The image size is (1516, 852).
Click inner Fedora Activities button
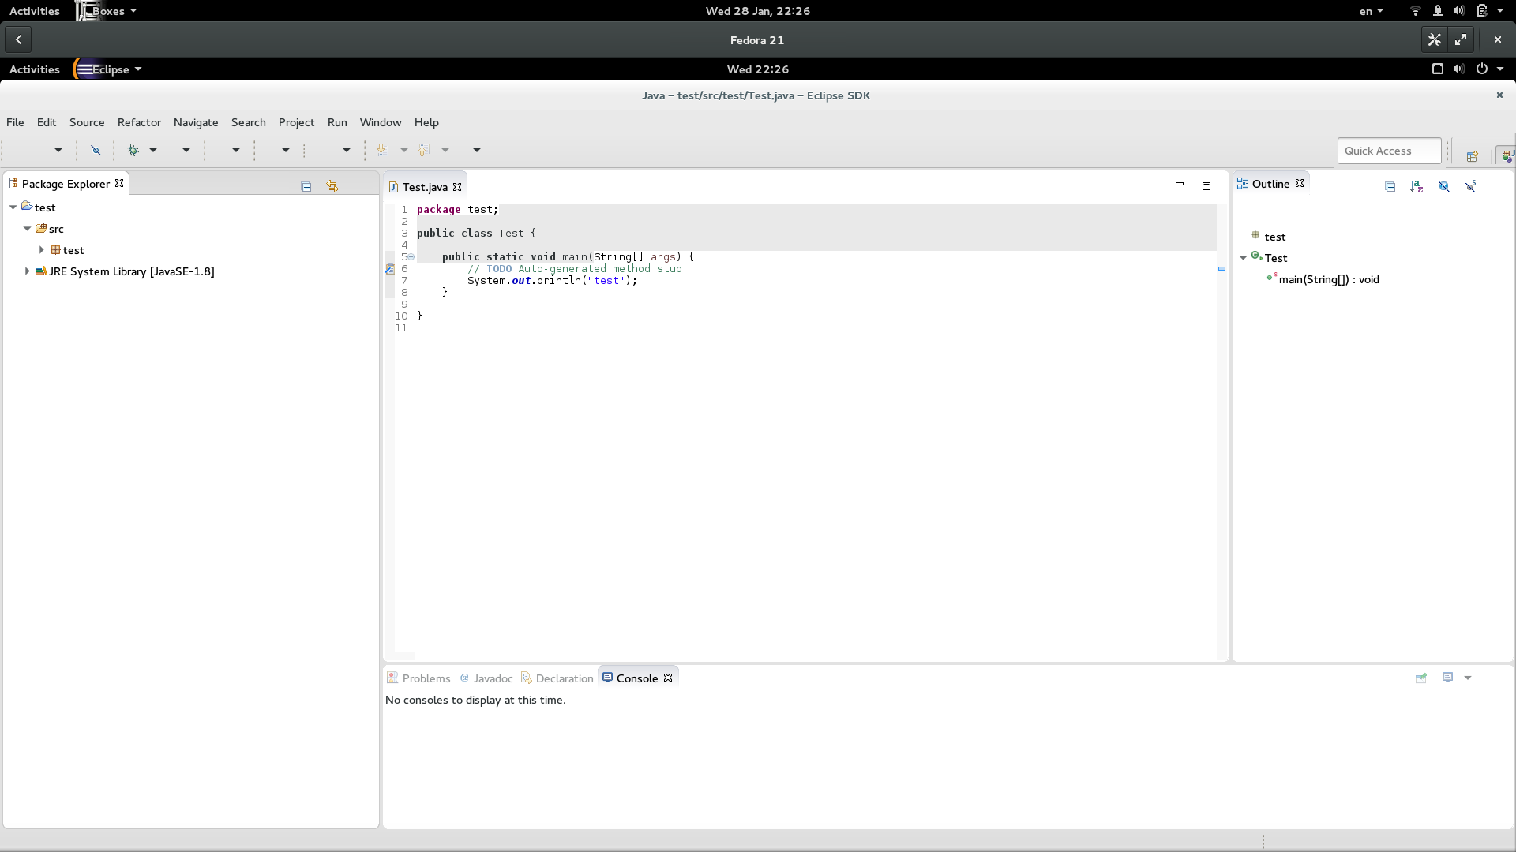pos(35,69)
